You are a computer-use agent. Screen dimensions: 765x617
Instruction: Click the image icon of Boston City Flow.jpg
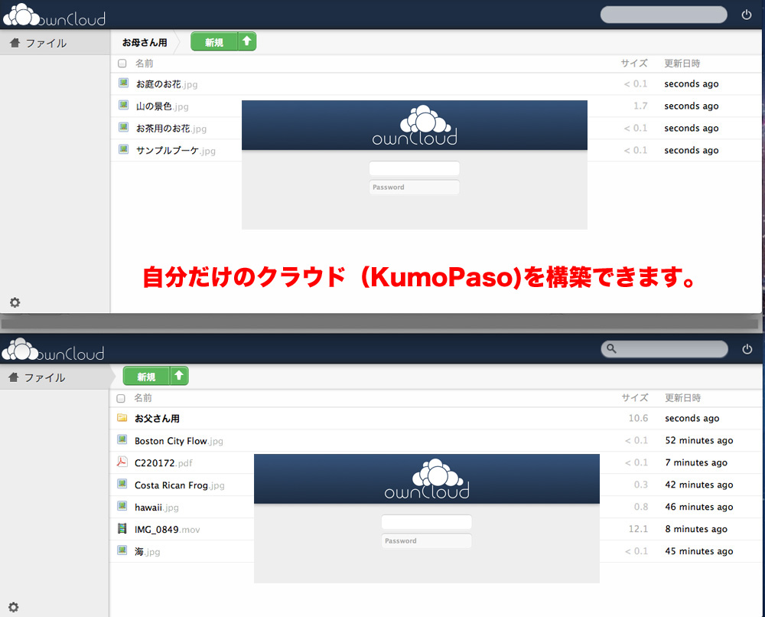coord(122,440)
